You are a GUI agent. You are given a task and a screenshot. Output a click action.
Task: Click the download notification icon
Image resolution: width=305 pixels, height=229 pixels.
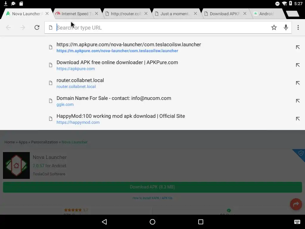(6, 3)
